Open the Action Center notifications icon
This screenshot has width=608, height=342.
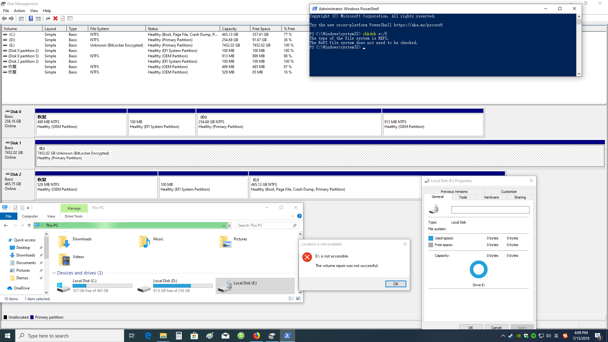click(598, 336)
